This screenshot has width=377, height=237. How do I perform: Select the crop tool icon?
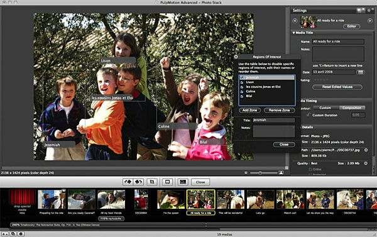tap(152, 182)
